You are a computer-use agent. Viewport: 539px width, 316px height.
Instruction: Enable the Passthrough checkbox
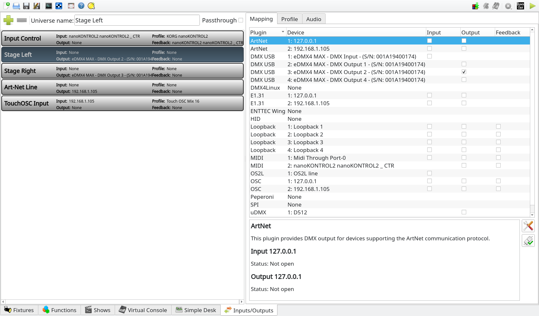241,20
